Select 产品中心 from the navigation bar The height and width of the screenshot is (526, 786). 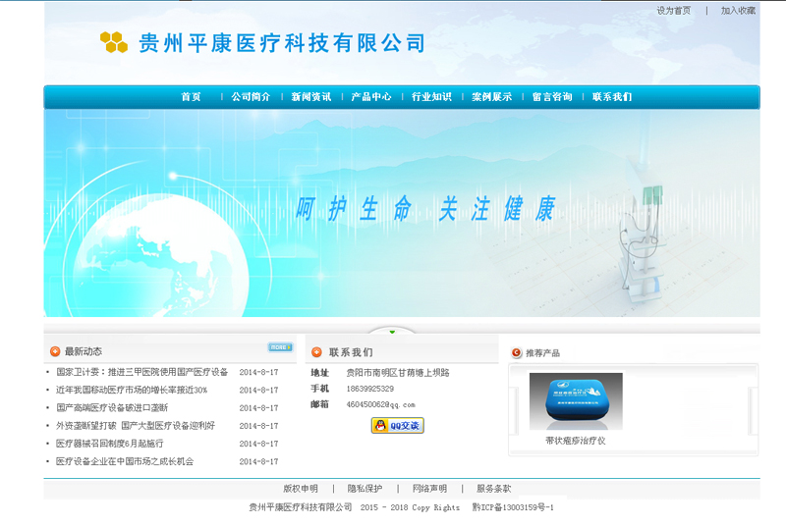(370, 97)
